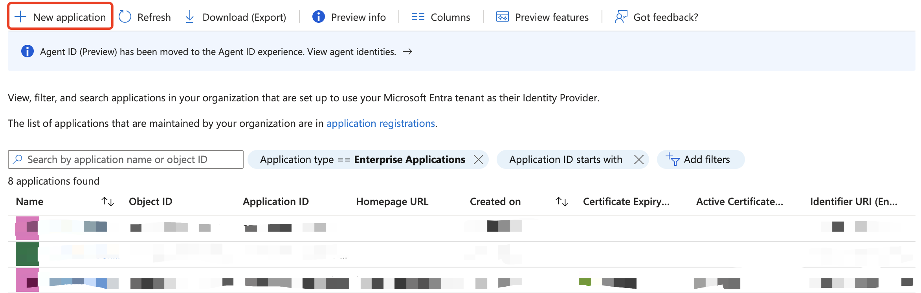Remove the Application ID starts with filter
The width and height of the screenshot is (921, 293).
[x=639, y=159]
